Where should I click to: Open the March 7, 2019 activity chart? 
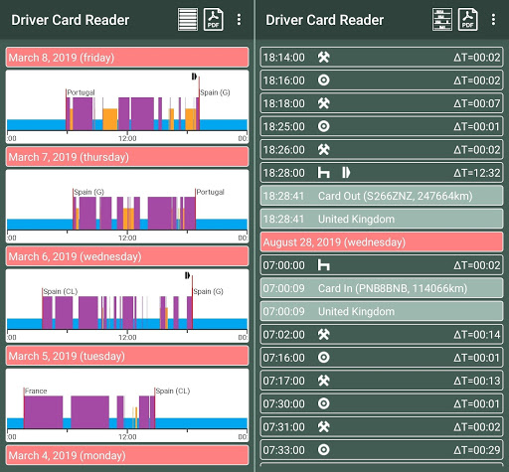click(x=127, y=207)
